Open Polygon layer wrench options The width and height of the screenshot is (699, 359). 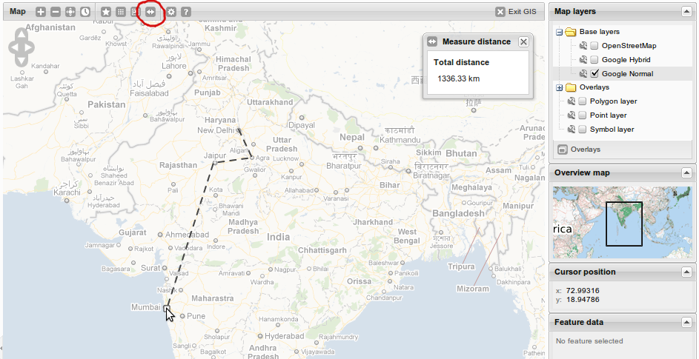coord(571,101)
